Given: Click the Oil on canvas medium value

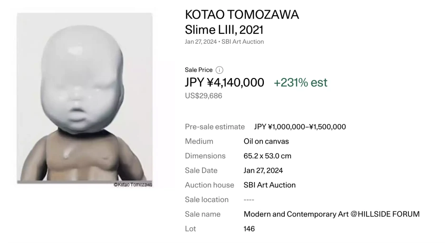Looking at the screenshot, I should (x=266, y=141).
